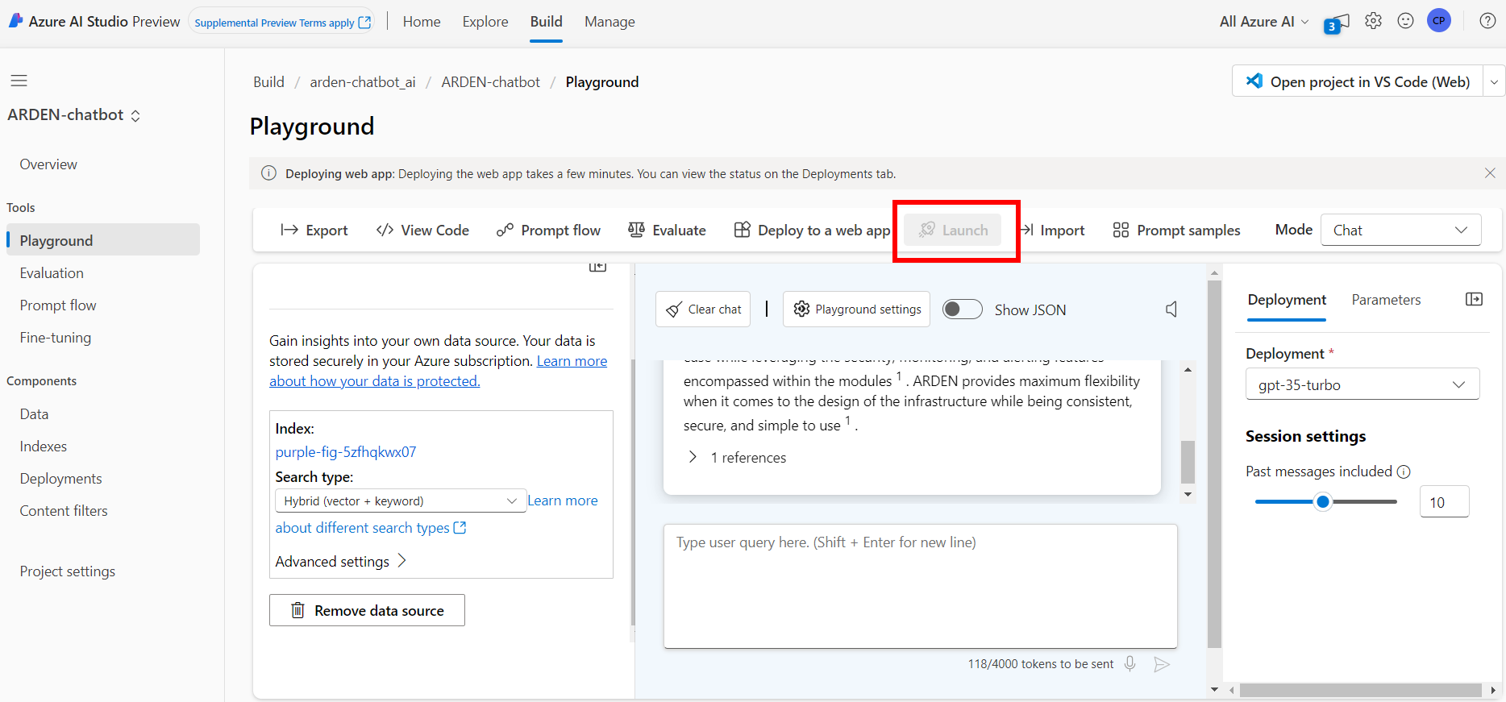Open the CP user account avatar
Viewport: 1506px width, 702px height.
coord(1439,21)
